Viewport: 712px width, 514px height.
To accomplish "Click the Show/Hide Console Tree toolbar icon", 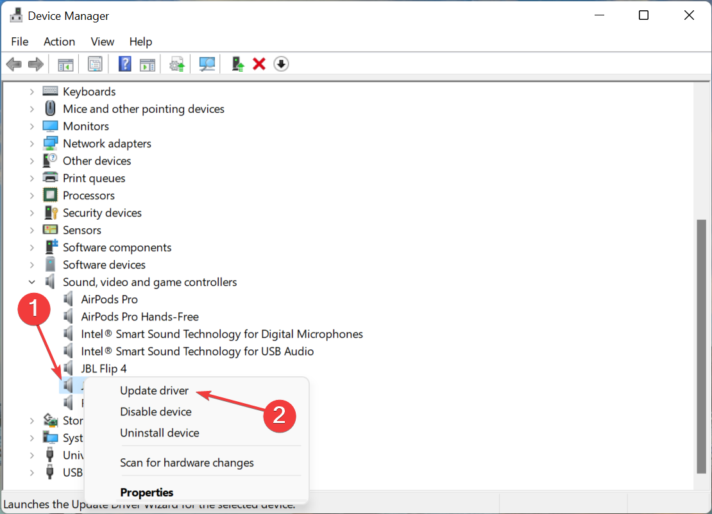I will point(65,64).
